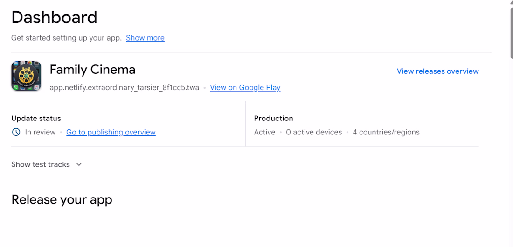The height and width of the screenshot is (247, 513).
Task: Click the In review clock icon
Action: coord(16,132)
